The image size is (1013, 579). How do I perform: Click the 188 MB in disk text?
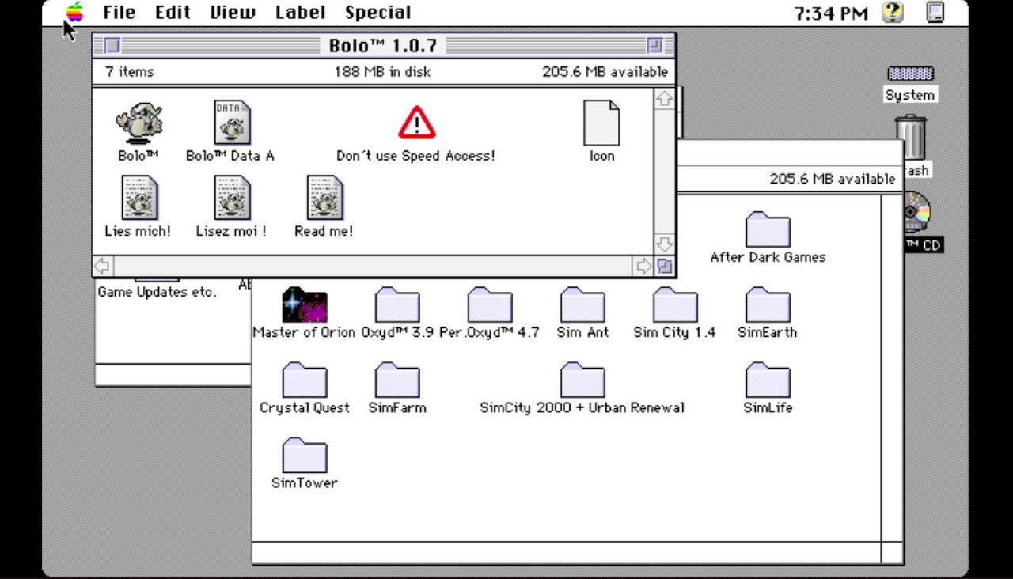(x=382, y=71)
